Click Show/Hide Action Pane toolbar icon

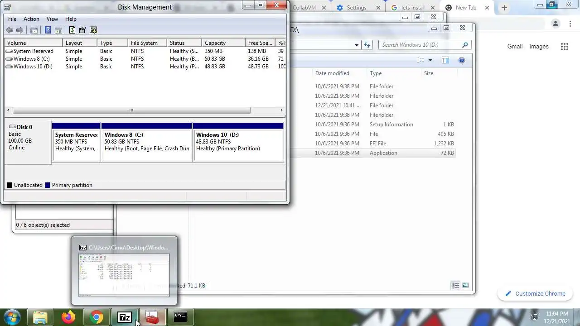tap(58, 30)
